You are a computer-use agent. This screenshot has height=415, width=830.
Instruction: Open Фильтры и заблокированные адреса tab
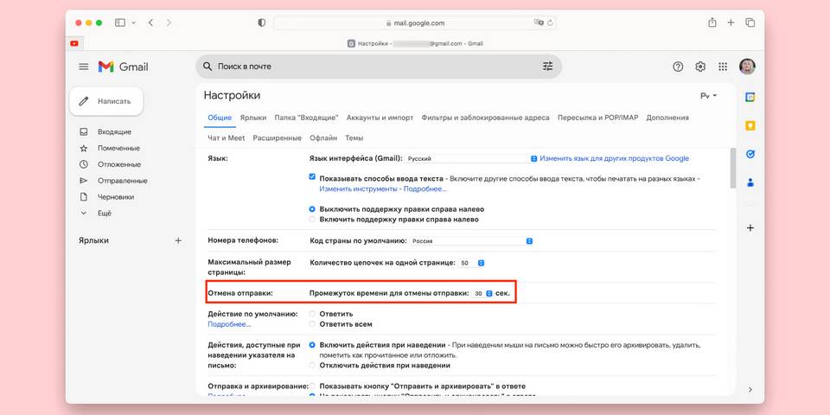[485, 118]
